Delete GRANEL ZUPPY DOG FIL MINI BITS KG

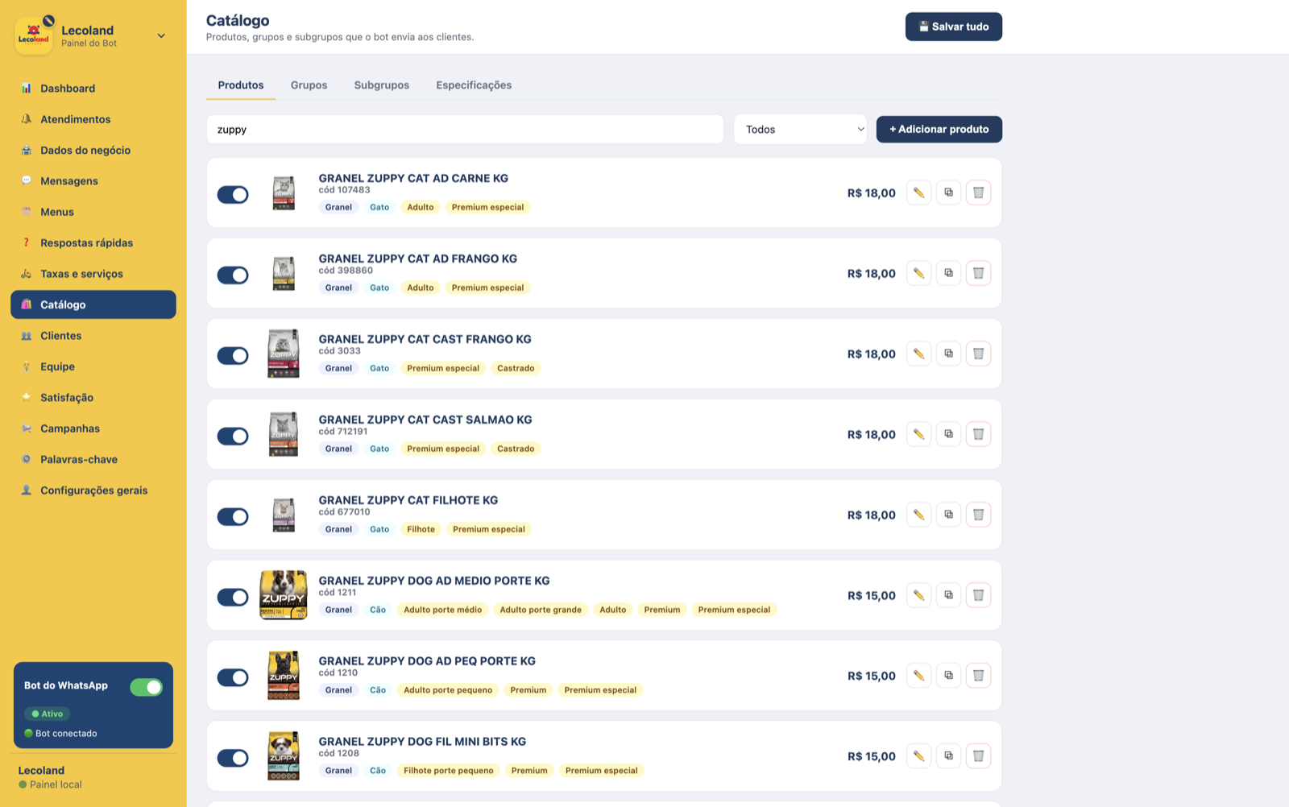pyautogui.click(x=978, y=756)
